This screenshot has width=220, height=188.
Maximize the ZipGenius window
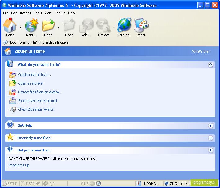(x=208, y=5)
